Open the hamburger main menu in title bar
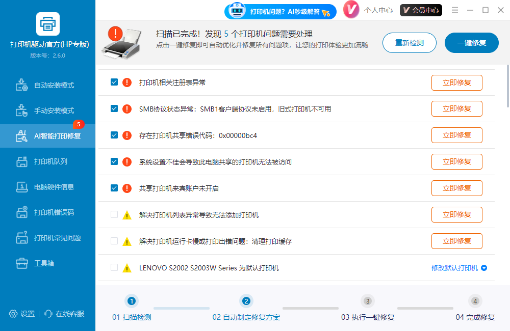Image resolution: width=510 pixels, height=331 pixels. click(x=455, y=10)
